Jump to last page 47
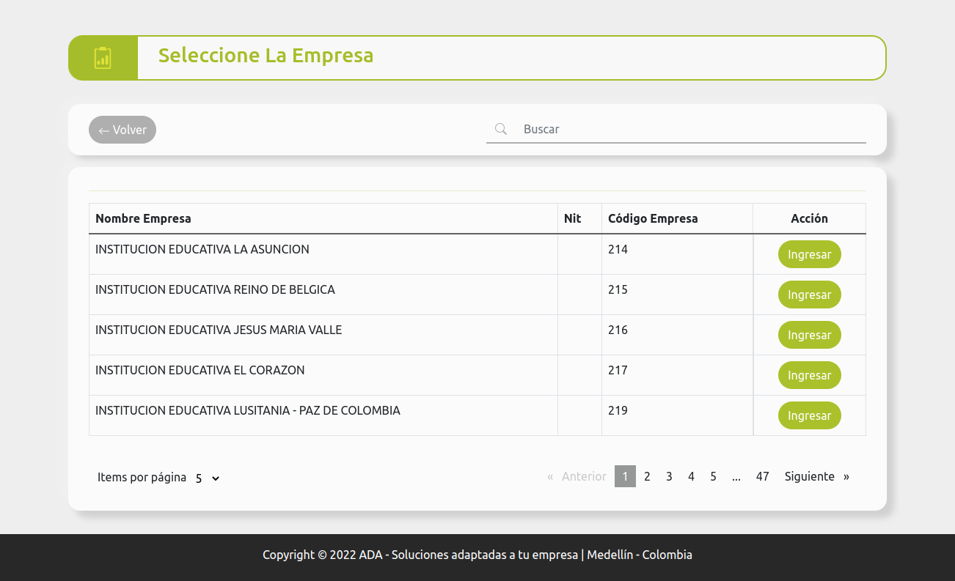 [762, 476]
